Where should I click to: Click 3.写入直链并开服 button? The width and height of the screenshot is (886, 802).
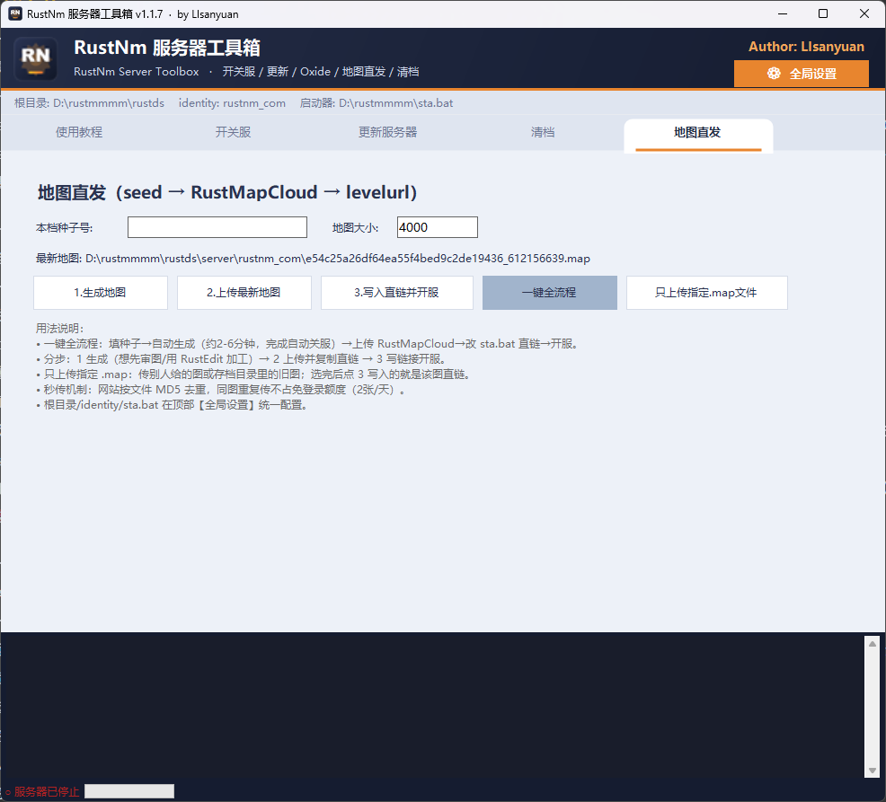pyautogui.click(x=396, y=293)
